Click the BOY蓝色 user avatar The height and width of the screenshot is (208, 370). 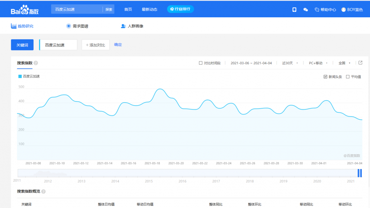click(x=344, y=9)
